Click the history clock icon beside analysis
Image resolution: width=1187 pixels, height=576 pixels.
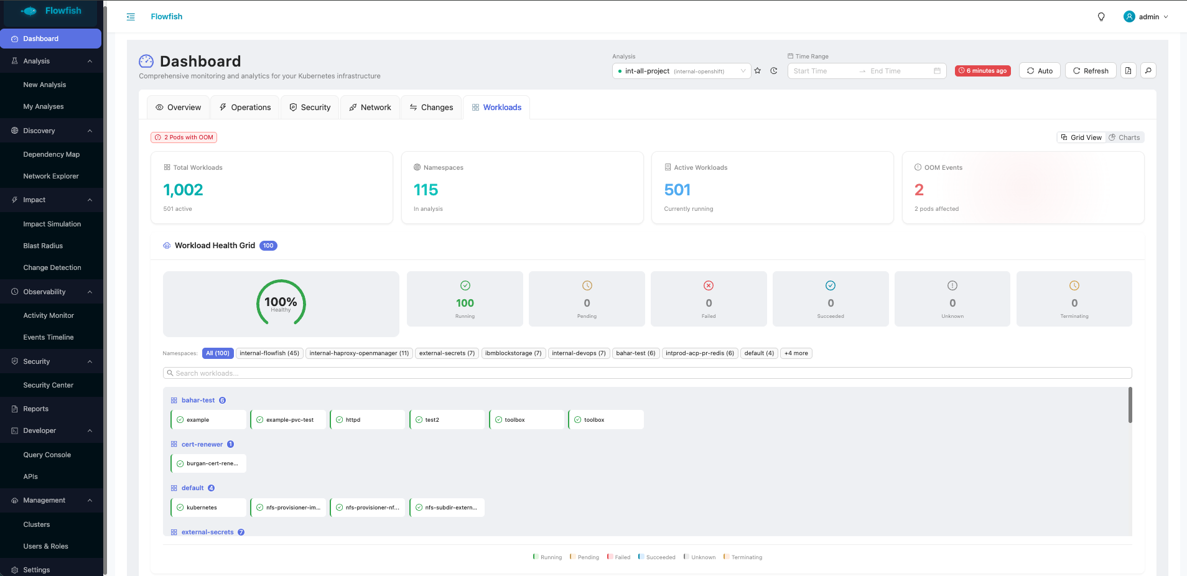[774, 71]
